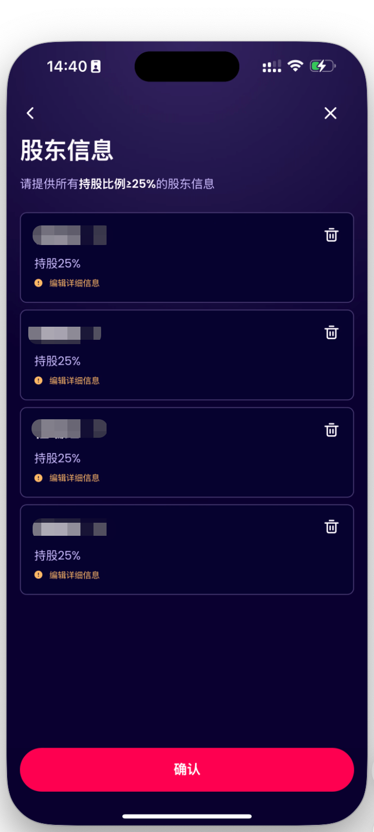Tap 持股25% in the third card

58,458
